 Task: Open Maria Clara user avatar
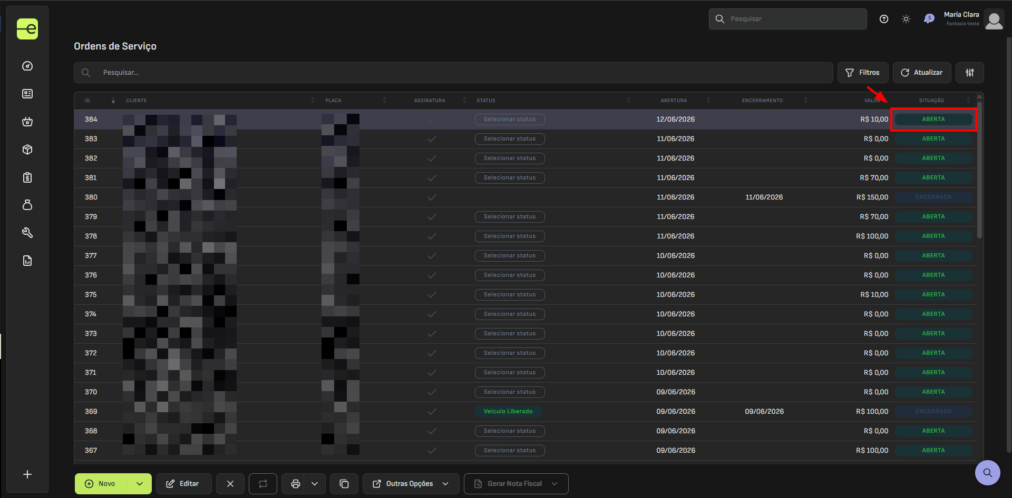click(x=994, y=19)
